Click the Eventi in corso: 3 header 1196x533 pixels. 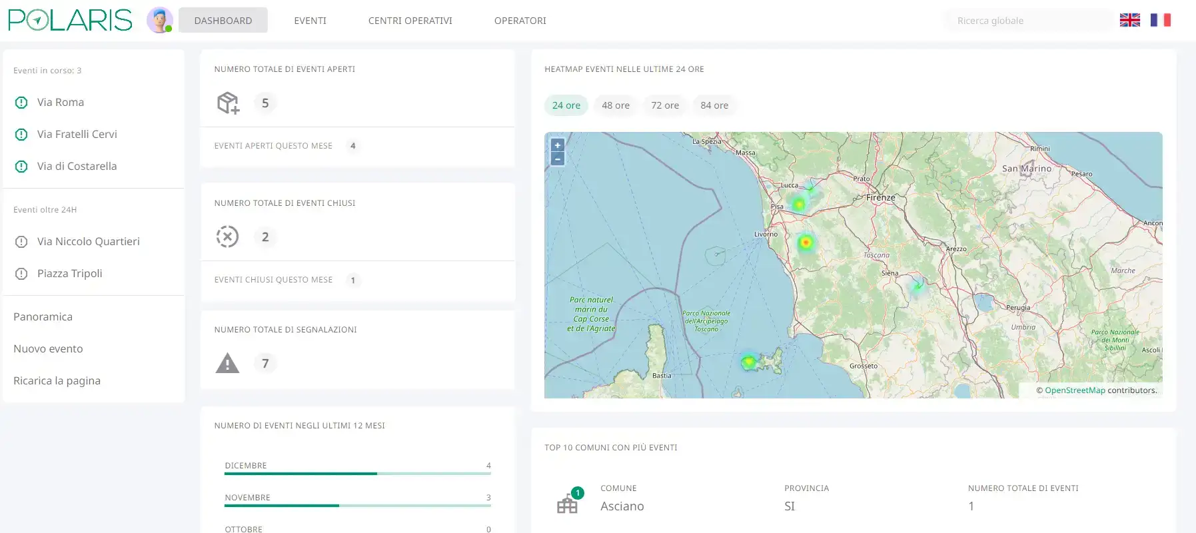pos(47,71)
